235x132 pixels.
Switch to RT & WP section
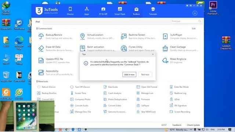[x=103, y=11]
